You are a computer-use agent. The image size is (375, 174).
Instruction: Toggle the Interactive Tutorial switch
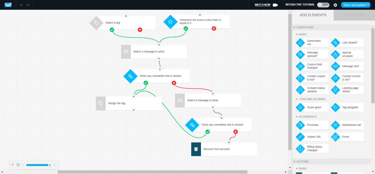point(323,5)
